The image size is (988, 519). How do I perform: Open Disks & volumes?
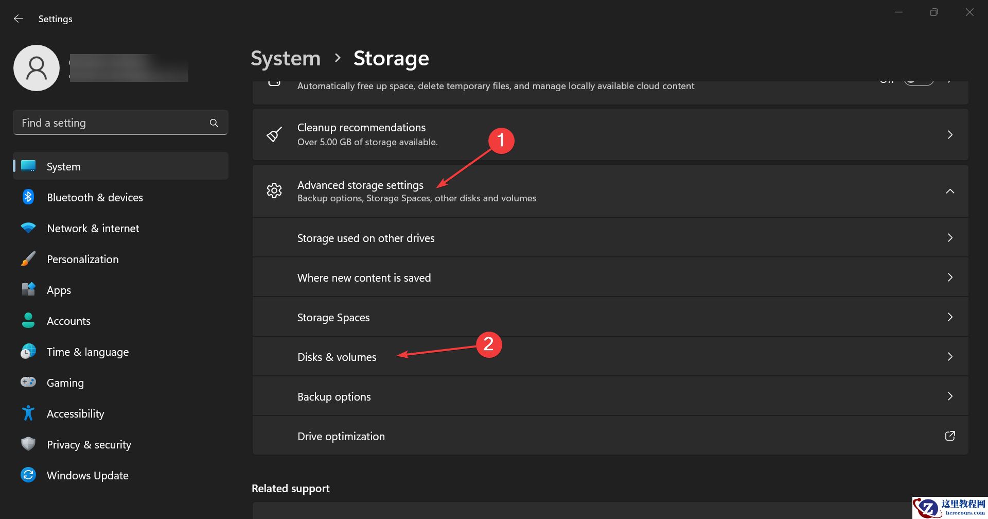point(610,357)
